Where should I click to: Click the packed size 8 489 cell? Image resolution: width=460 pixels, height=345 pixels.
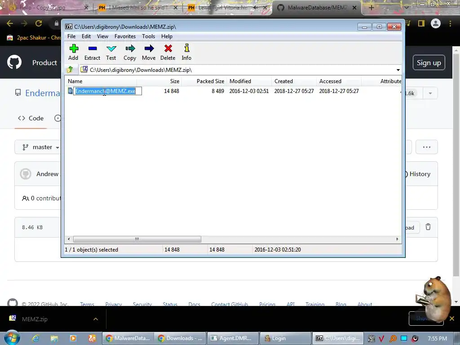(x=218, y=91)
